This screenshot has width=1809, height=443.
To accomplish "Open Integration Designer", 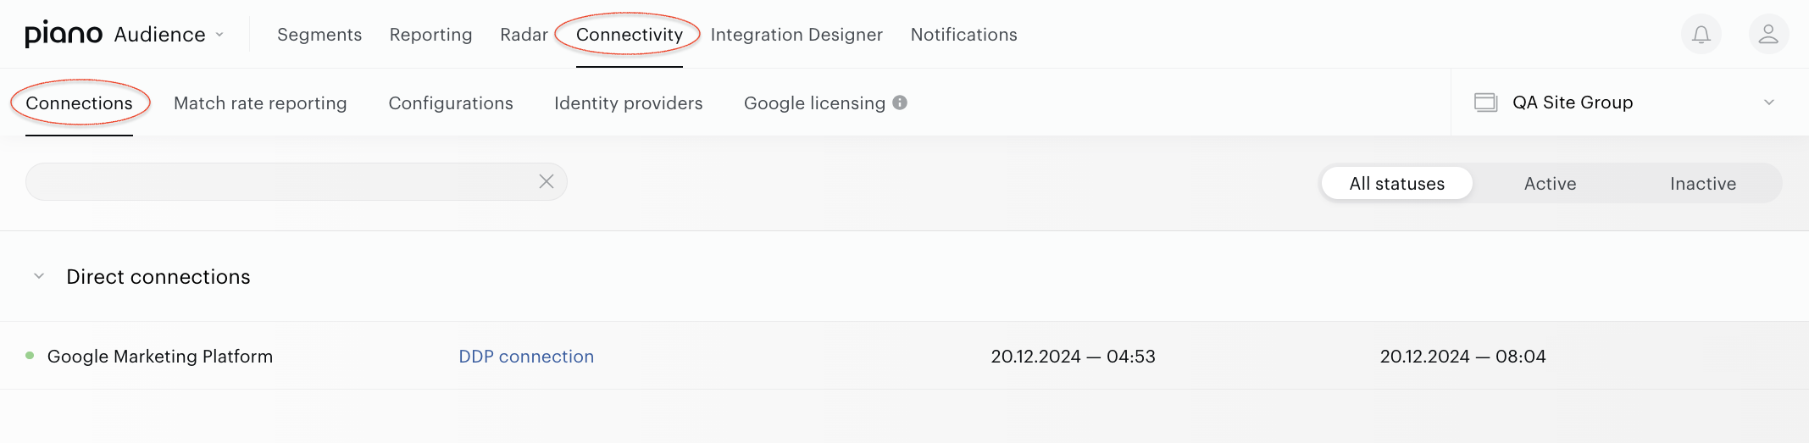I will click(x=796, y=35).
